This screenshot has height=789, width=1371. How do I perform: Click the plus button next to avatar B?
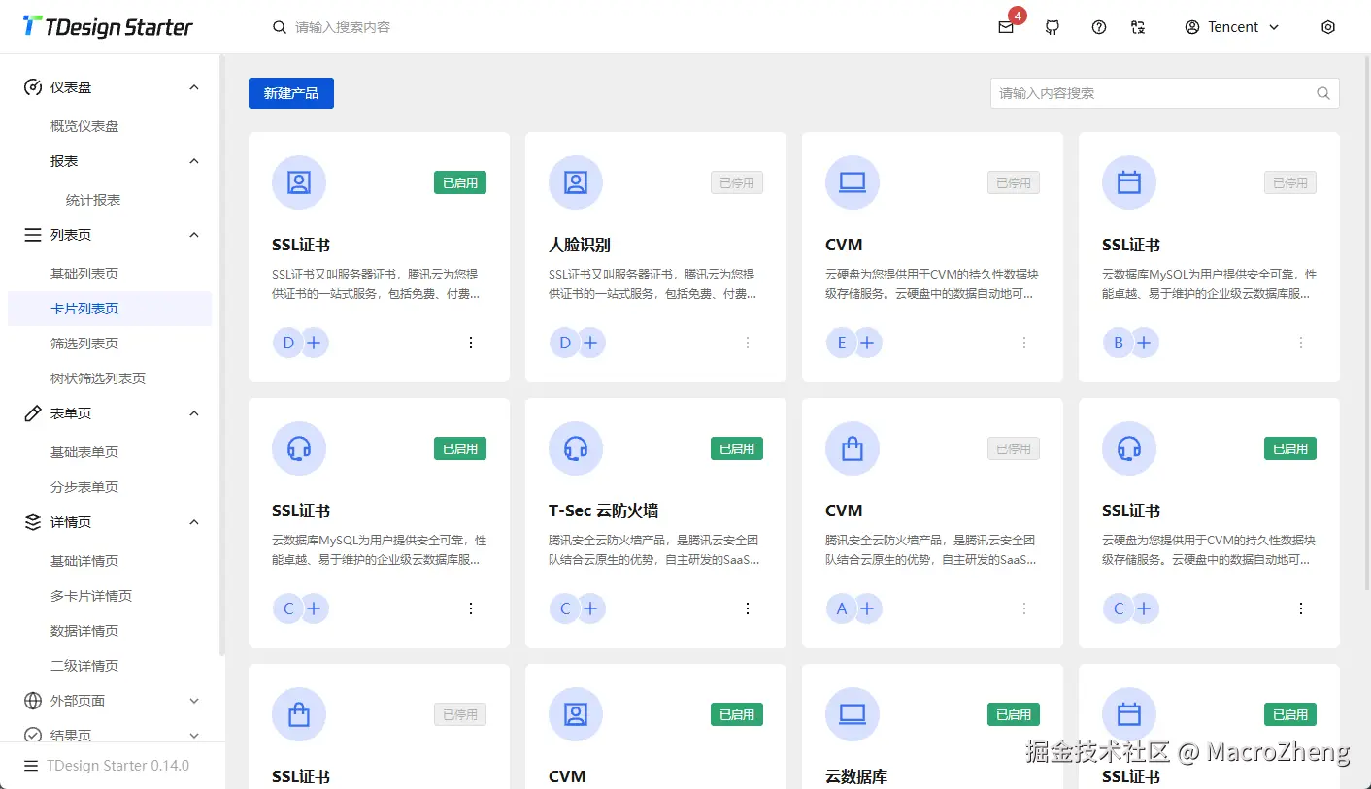tap(1144, 343)
